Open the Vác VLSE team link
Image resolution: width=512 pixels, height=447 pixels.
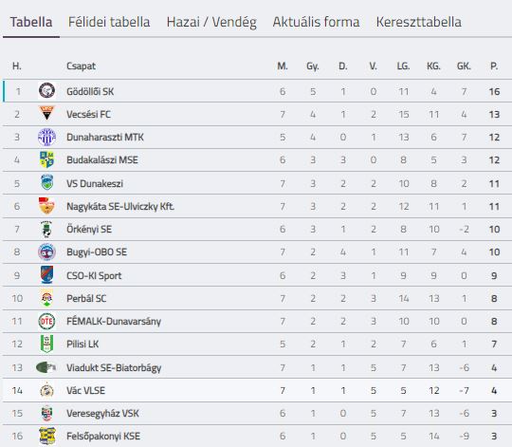86,390
